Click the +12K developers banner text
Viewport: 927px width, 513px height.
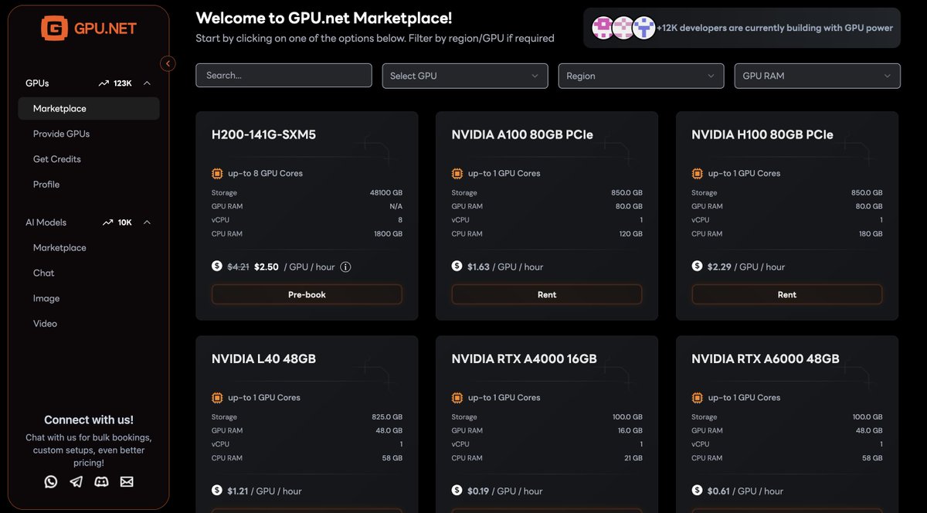coord(775,28)
